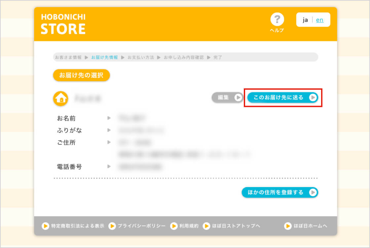Click the HOBONICHI STORE logo
Image resolution: width=370 pixels, height=248 pixels.
pyautogui.click(x=63, y=24)
